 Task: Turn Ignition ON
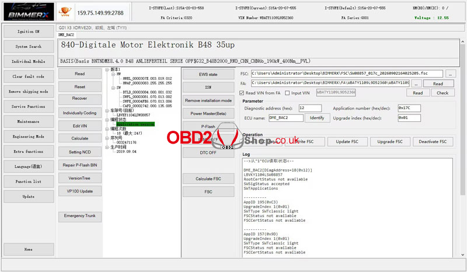[29, 32]
